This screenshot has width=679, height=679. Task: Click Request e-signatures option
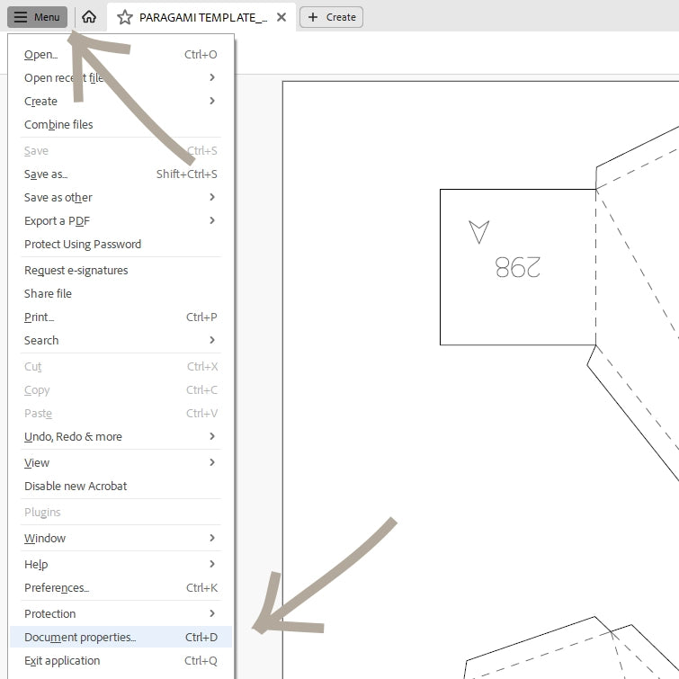pyautogui.click(x=76, y=271)
